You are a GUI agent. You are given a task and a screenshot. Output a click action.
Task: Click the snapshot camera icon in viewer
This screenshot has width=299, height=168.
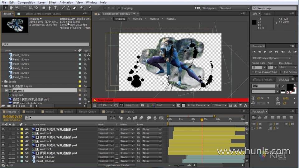tap(142, 105)
